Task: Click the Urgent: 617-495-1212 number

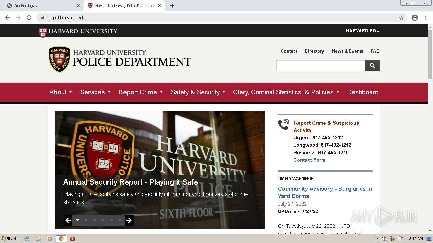Action: click(x=318, y=138)
